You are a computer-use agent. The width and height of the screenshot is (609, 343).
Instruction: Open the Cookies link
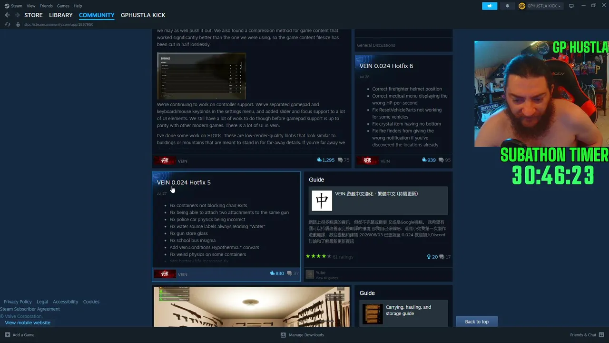pyautogui.click(x=91, y=302)
